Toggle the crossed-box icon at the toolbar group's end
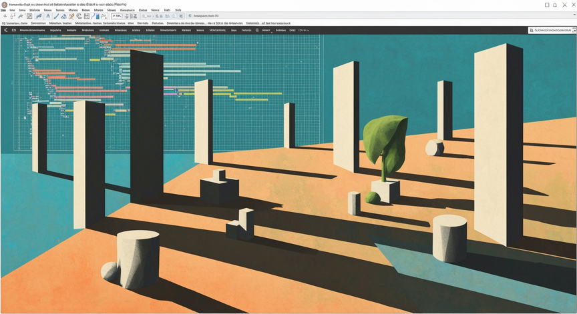 point(181,16)
